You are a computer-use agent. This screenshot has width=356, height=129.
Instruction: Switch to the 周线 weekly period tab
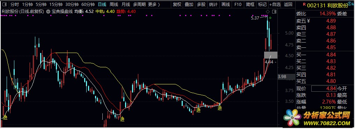coord(114,4)
